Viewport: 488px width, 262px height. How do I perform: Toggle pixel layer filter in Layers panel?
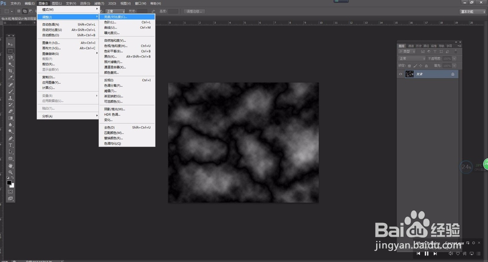tap(423, 52)
